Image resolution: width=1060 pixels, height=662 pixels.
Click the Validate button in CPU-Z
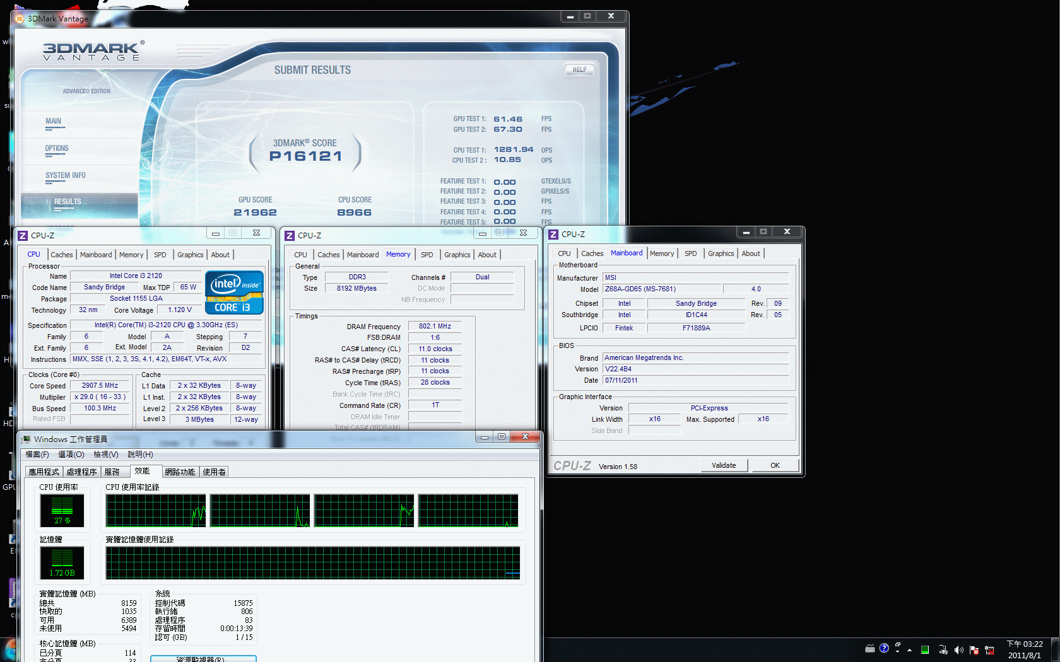point(724,465)
